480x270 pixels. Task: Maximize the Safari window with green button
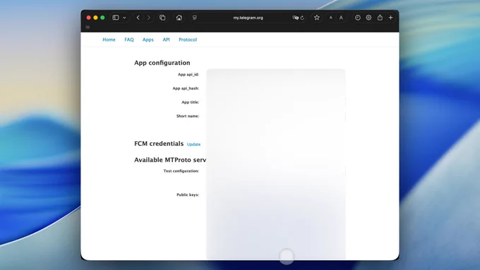click(x=102, y=18)
